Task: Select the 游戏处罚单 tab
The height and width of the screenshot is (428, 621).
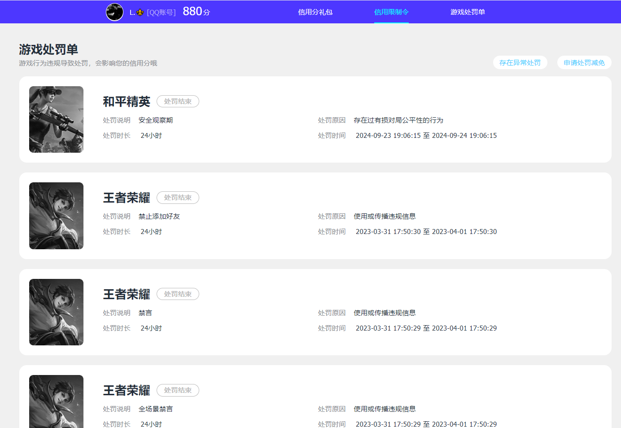Action: (x=468, y=12)
